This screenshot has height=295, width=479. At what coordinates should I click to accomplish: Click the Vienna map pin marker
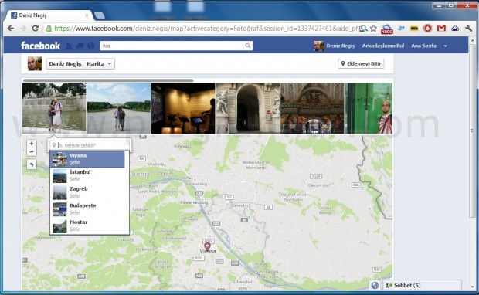point(207,247)
